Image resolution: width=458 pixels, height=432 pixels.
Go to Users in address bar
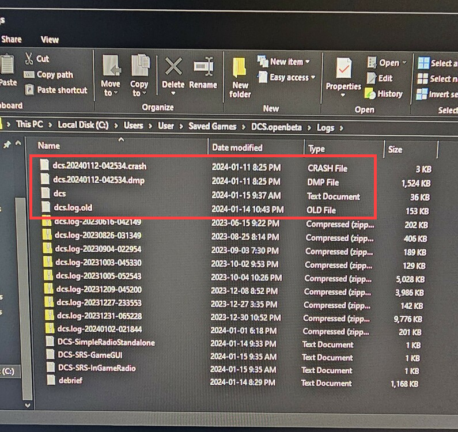pyautogui.click(x=134, y=126)
